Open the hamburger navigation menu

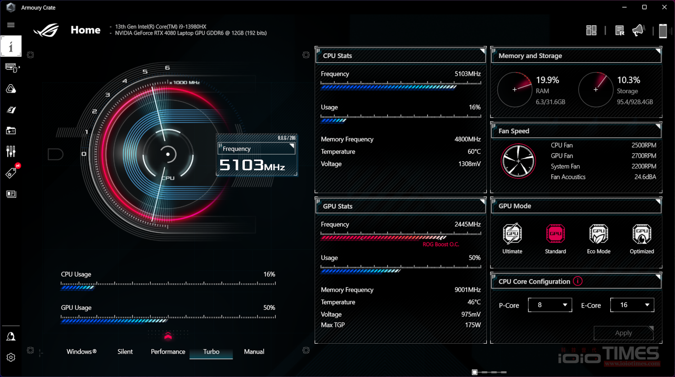(11, 25)
